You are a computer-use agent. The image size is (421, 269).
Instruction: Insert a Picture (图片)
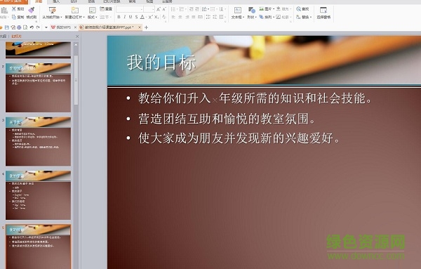(x=266, y=9)
